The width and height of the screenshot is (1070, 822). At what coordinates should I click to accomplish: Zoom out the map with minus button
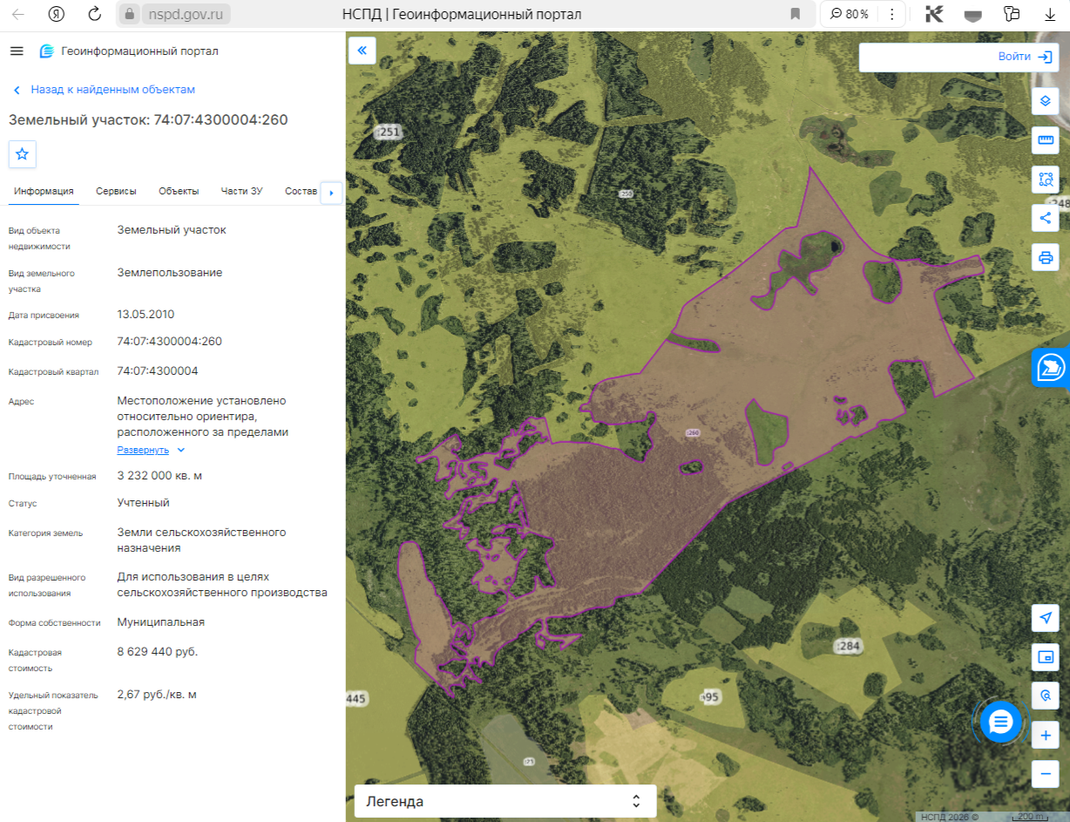click(x=1046, y=774)
